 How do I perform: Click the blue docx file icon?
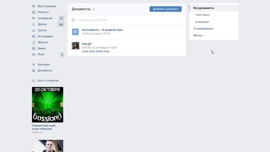(x=76, y=32)
